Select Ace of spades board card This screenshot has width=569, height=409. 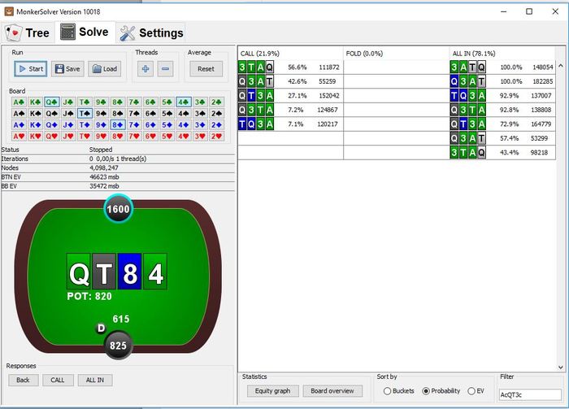click(x=19, y=114)
